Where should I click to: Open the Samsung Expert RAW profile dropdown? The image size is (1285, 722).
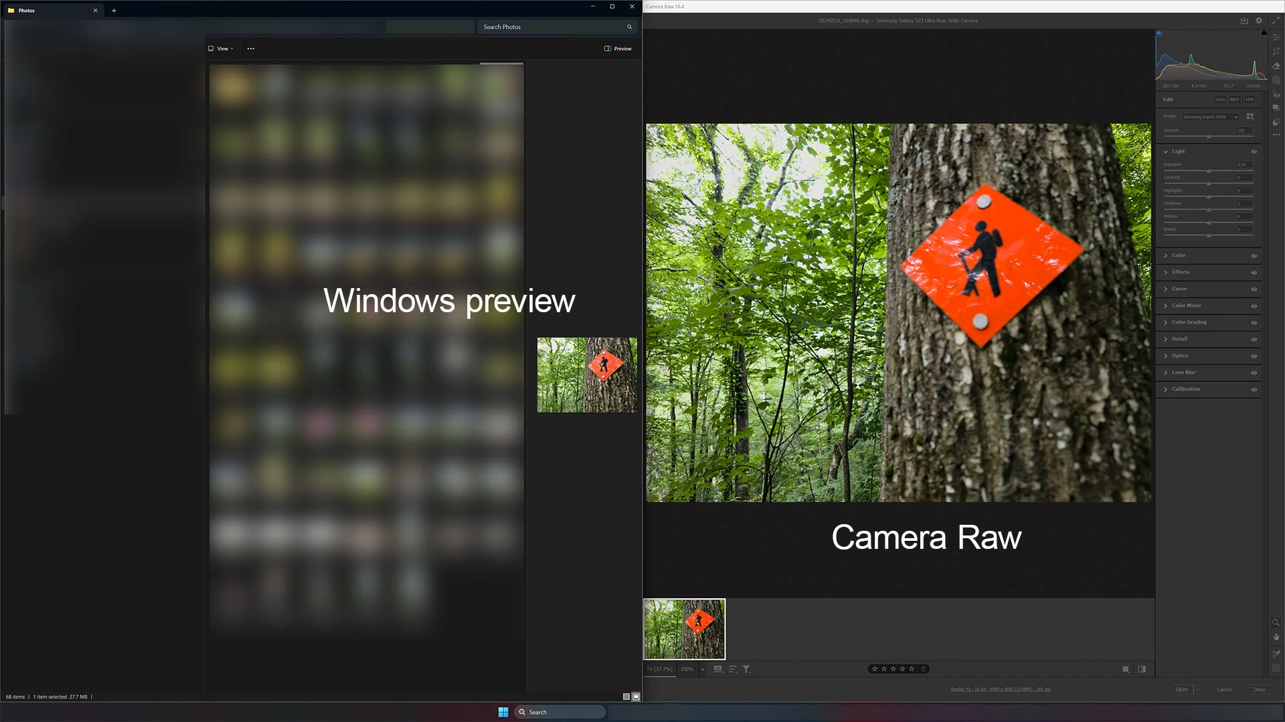[x=1210, y=117]
